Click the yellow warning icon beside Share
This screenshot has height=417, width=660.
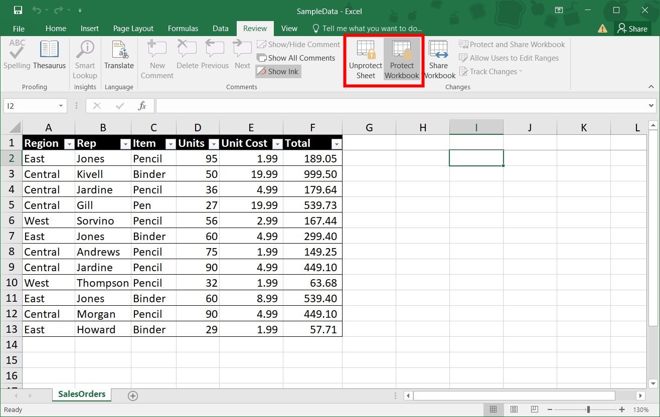[x=603, y=29]
